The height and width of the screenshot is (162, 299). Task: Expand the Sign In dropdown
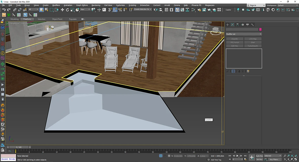pos(256,5)
